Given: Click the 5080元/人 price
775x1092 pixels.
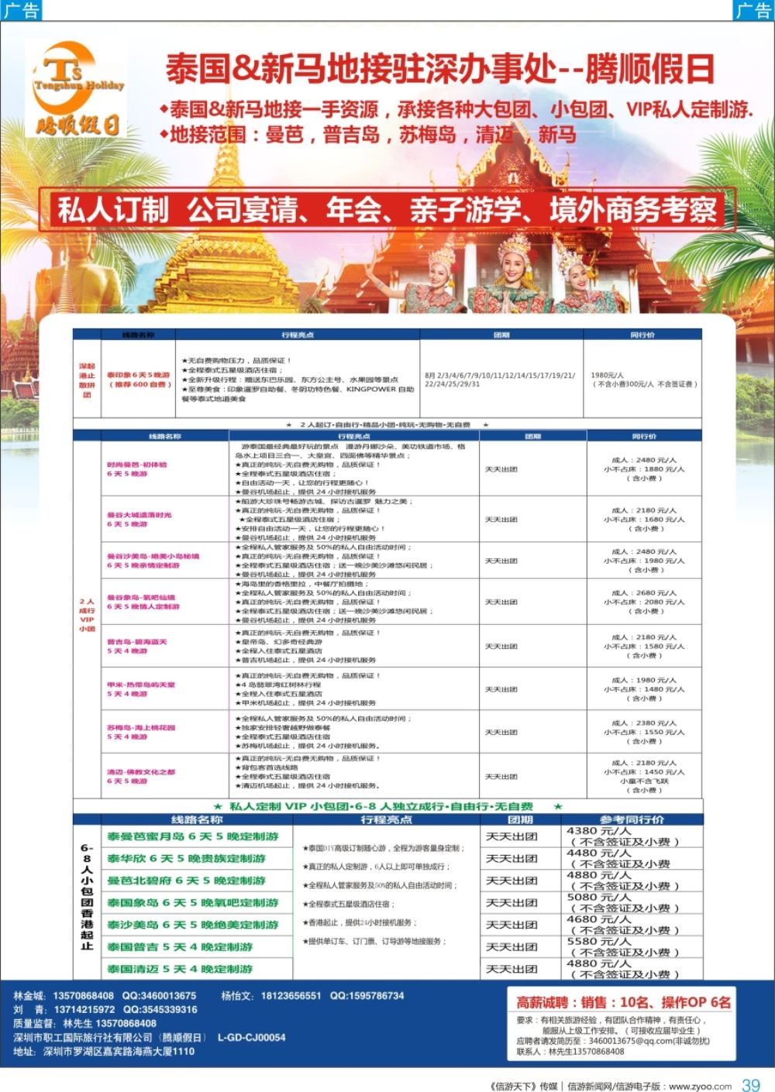Looking at the screenshot, I should pyautogui.click(x=599, y=898).
